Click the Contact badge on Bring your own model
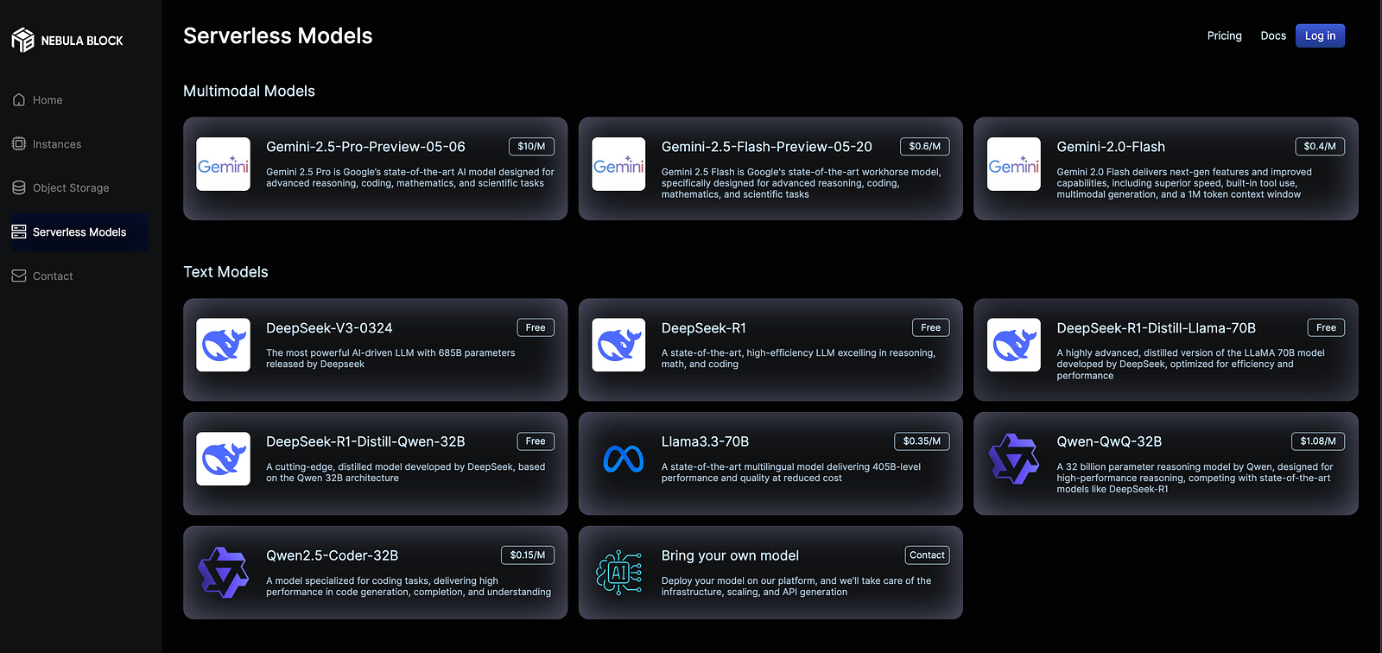This screenshot has height=653, width=1382. click(x=927, y=555)
